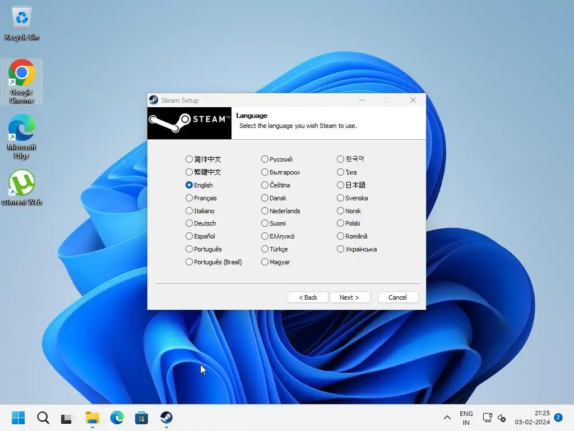Pick Norsk as the language
The image size is (574, 431).
(349, 211)
